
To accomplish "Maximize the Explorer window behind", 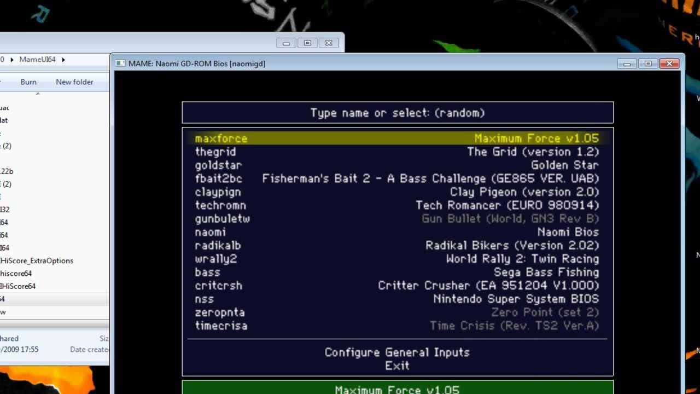I will (x=307, y=43).
